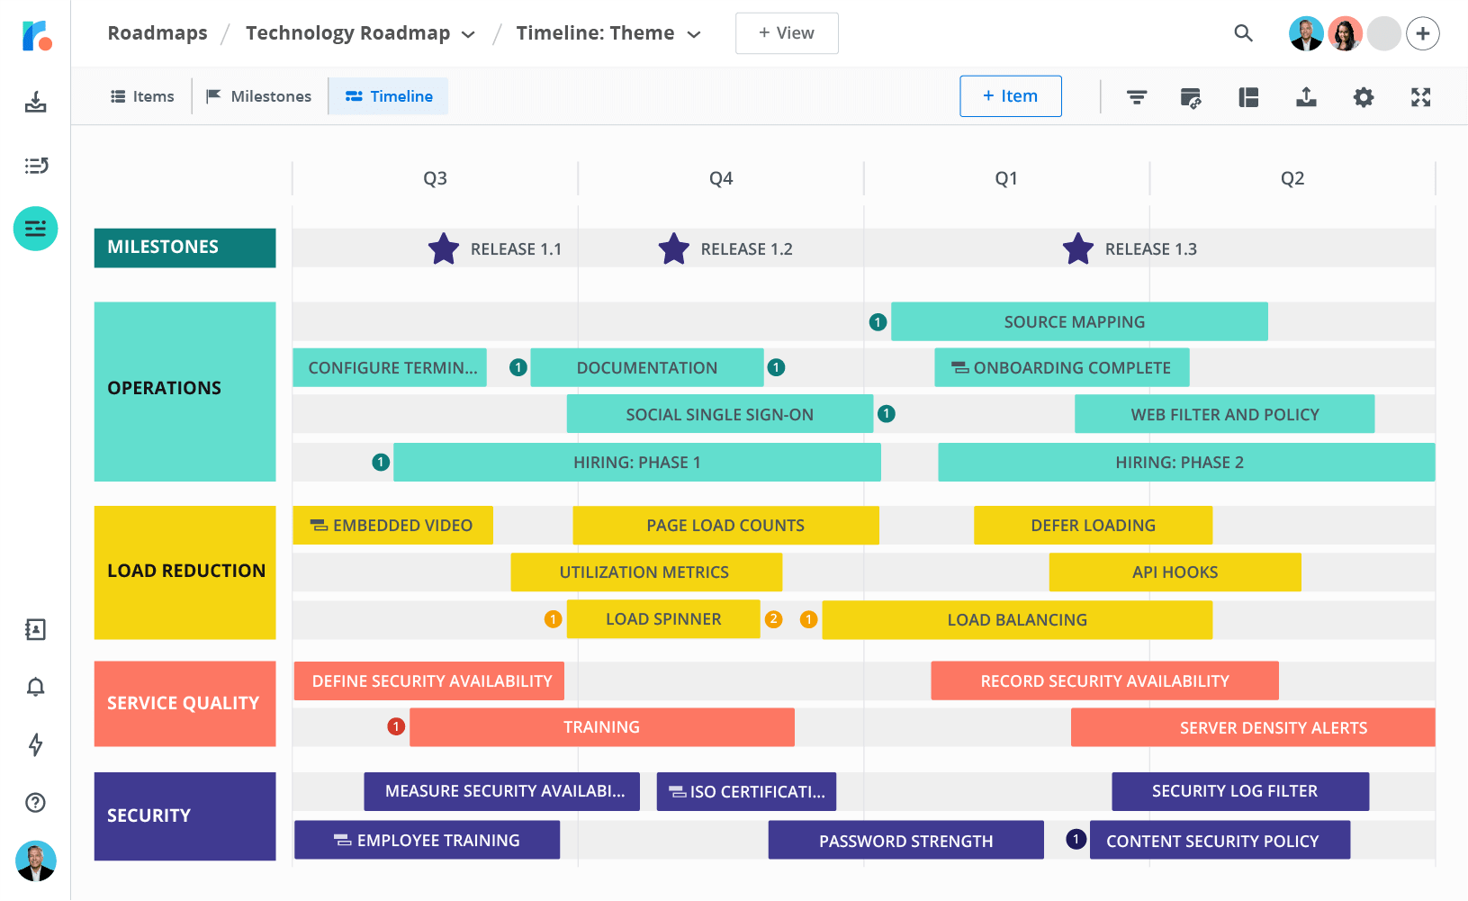Expand the + View options
The width and height of the screenshot is (1468, 901).
pyautogui.click(x=787, y=32)
